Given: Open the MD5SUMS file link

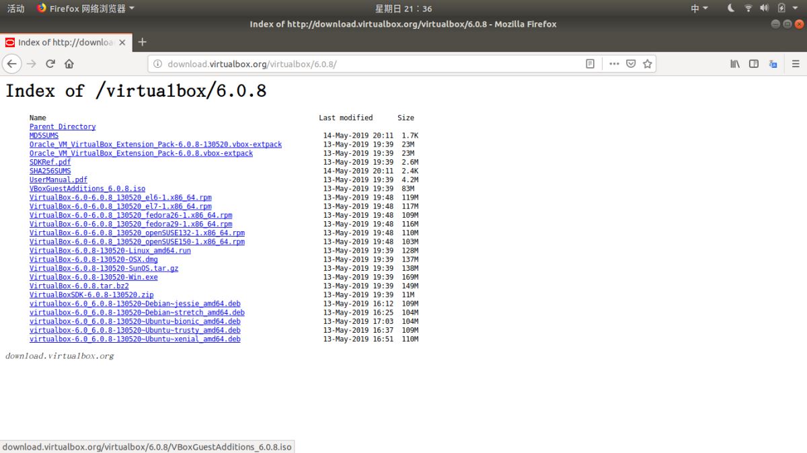Looking at the screenshot, I should click(x=44, y=135).
